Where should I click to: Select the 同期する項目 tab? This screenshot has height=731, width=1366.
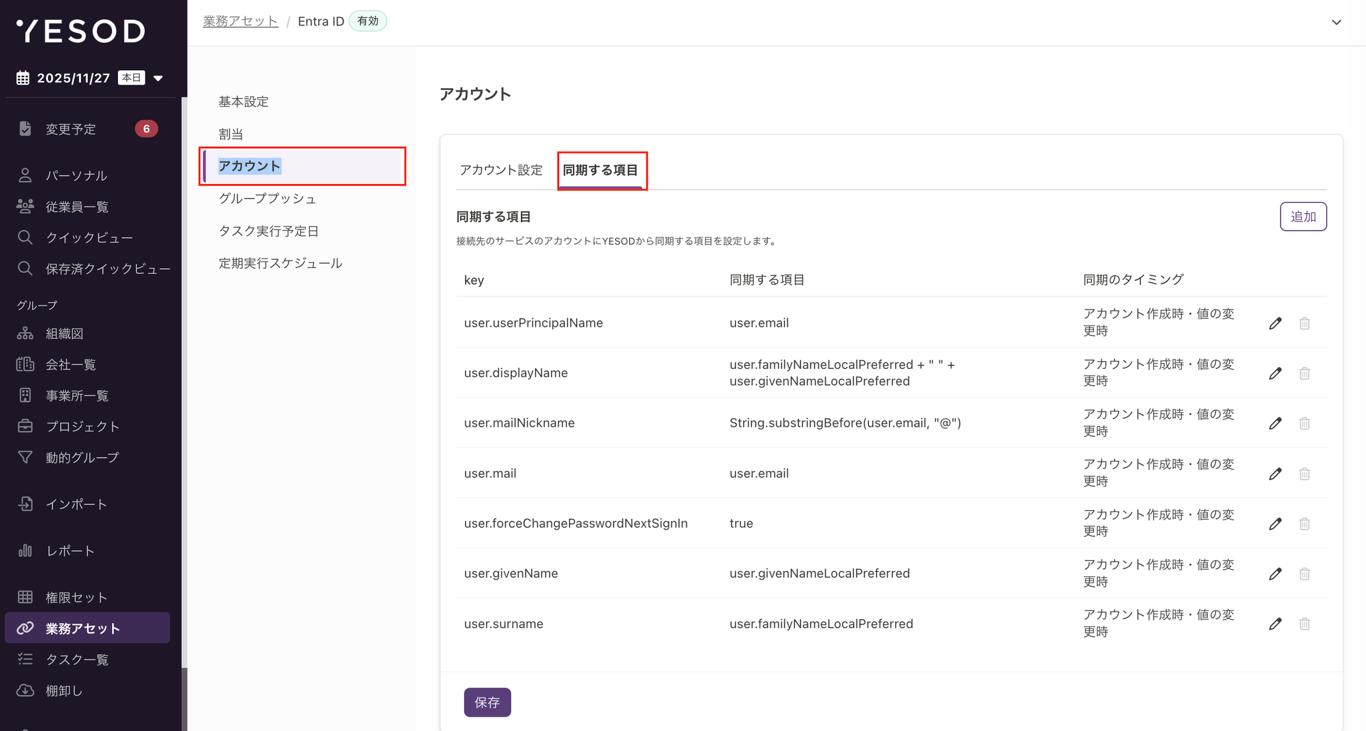[x=600, y=170]
